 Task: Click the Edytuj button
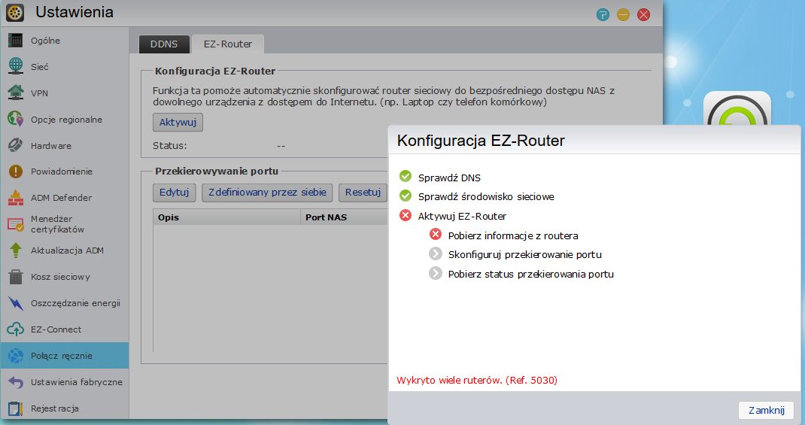[x=174, y=193]
